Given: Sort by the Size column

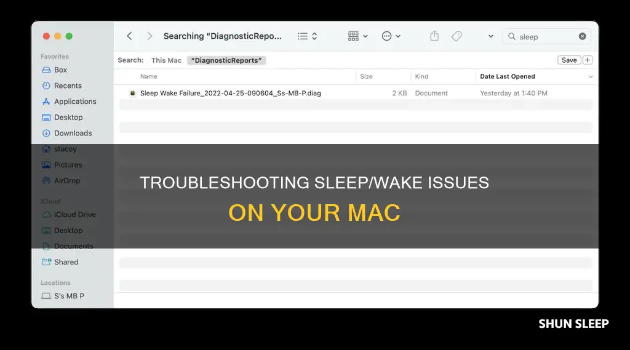Looking at the screenshot, I should [366, 76].
